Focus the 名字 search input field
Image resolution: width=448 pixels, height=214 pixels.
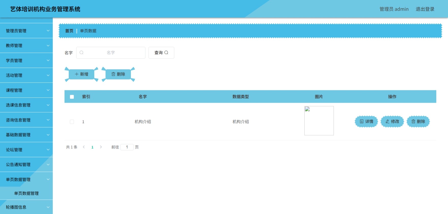click(111, 52)
